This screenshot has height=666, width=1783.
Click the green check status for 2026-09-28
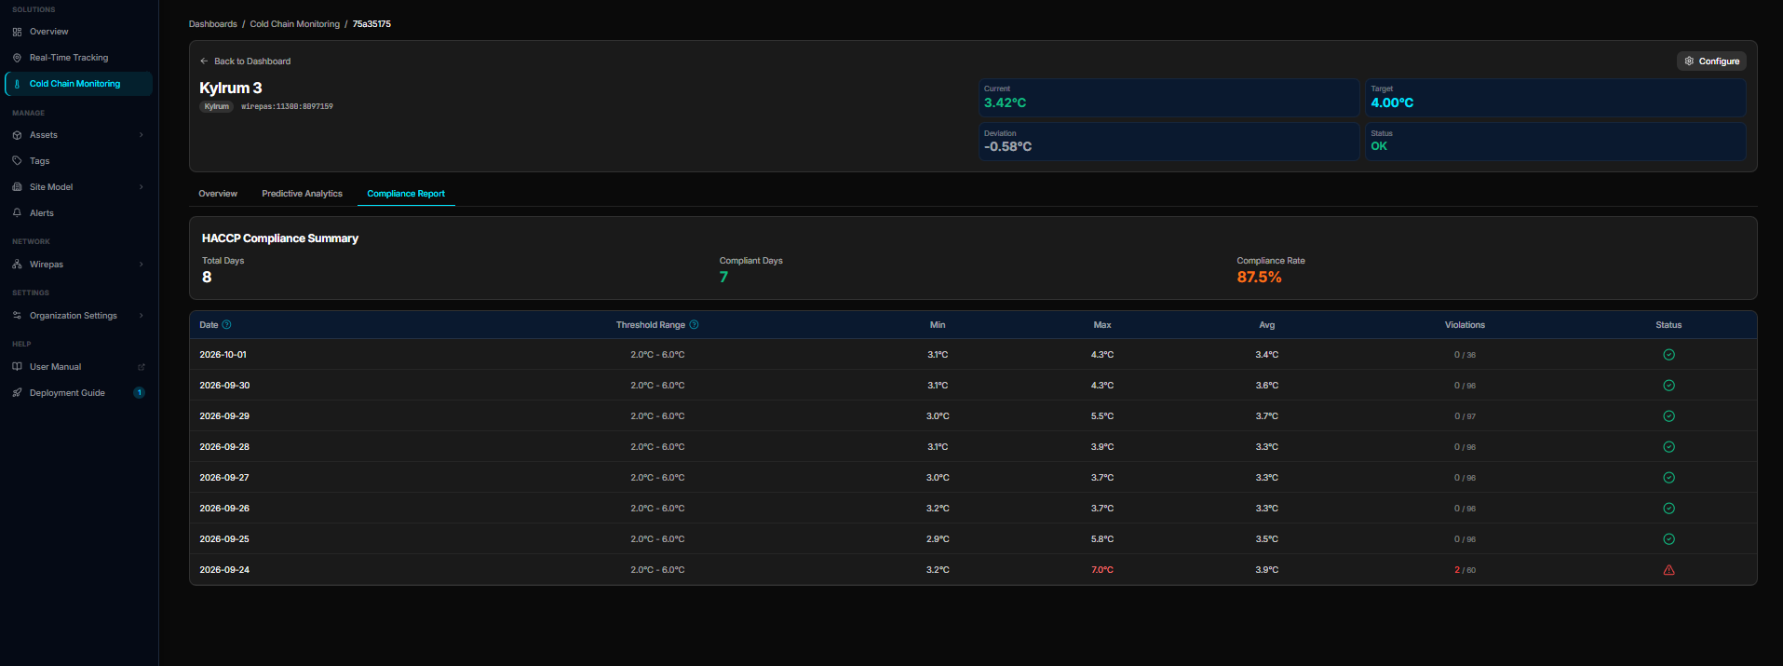click(x=1668, y=447)
